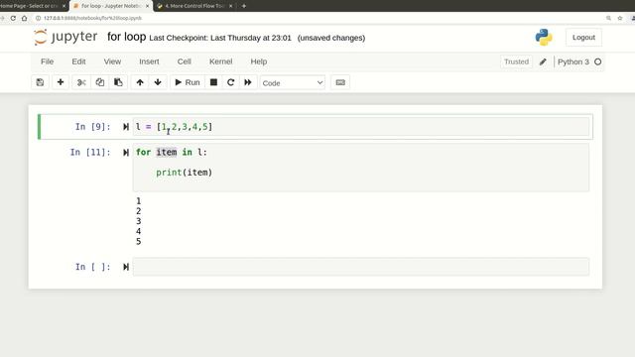Click the Python logo icon
The height and width of the screenshot is (357, 635).
(544, 38)
